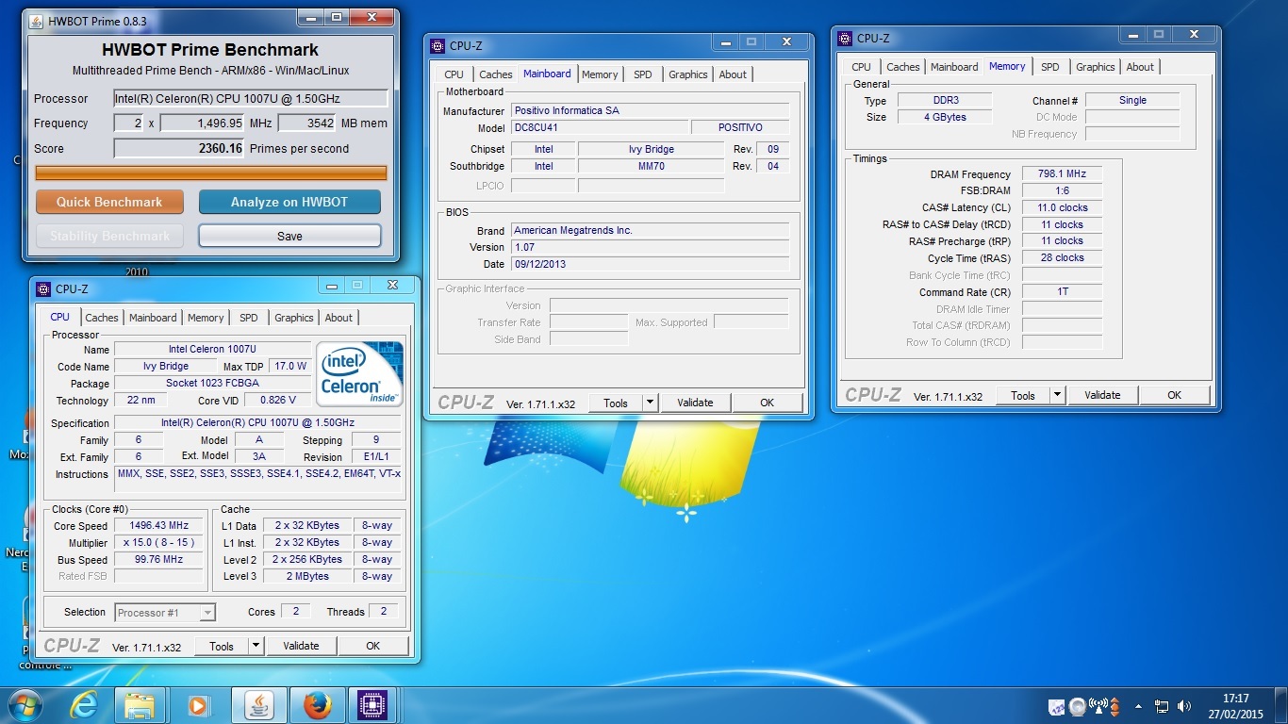Click the Frequency field showing 1,496.95
1288x724 pixels.
tap(204, 123)
